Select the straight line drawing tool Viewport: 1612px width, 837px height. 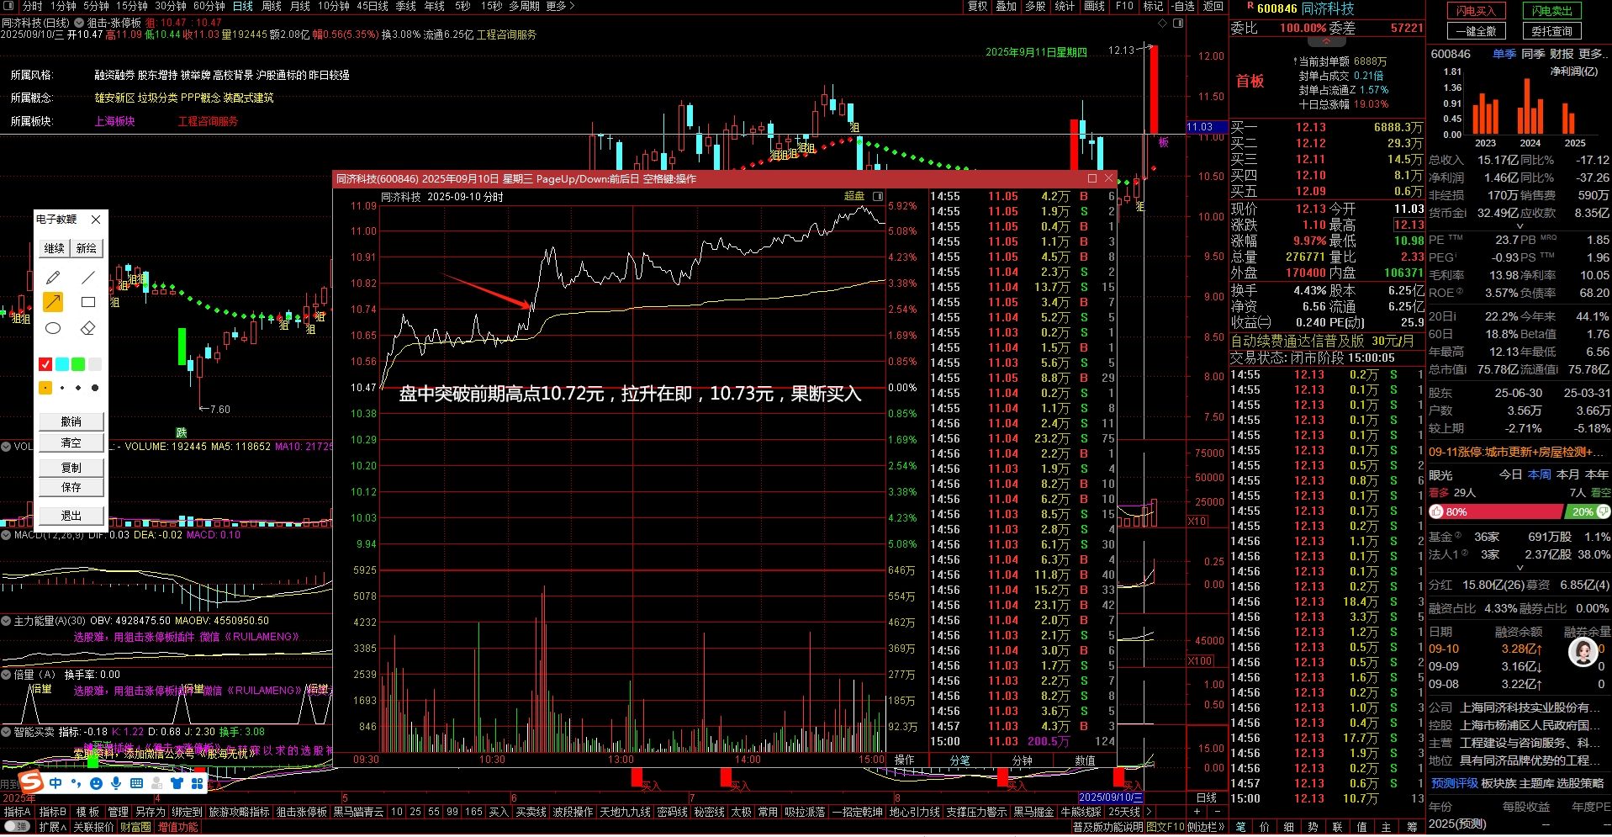87,278
